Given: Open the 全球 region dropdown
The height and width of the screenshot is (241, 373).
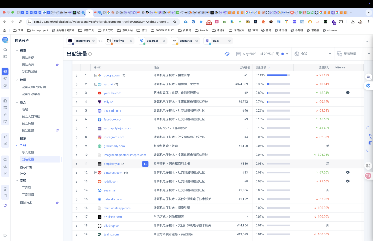Looking at the screenshot, I should 313,54.
